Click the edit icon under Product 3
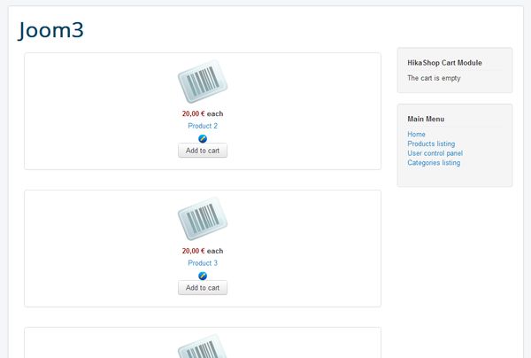531x358 pixels. 203,276
